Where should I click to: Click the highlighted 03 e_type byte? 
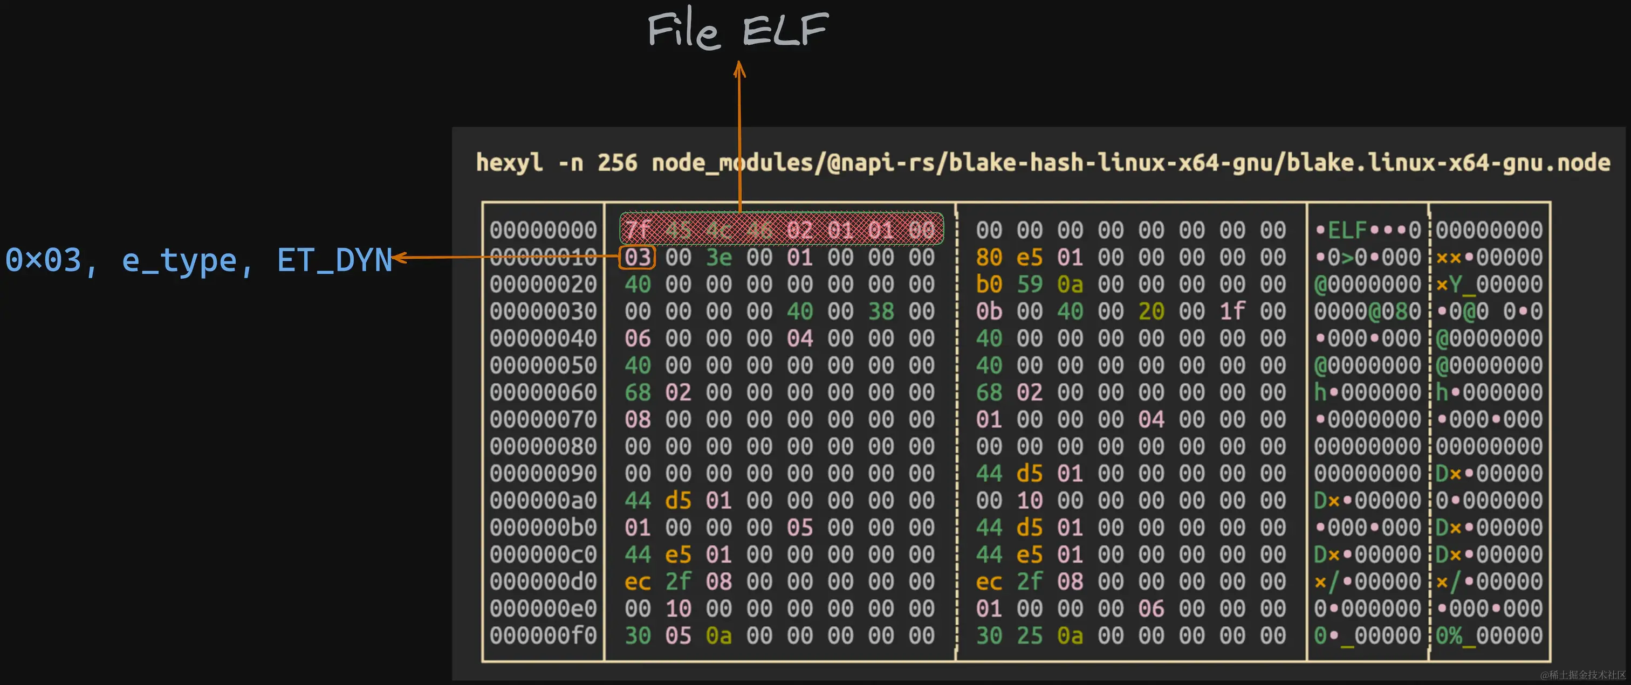637,258
